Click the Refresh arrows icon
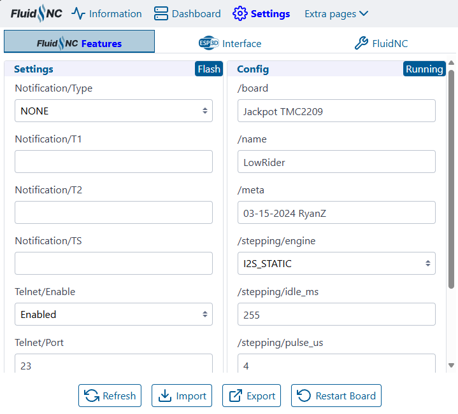Viewport: 458px width, 414px height. pos(92,396)
